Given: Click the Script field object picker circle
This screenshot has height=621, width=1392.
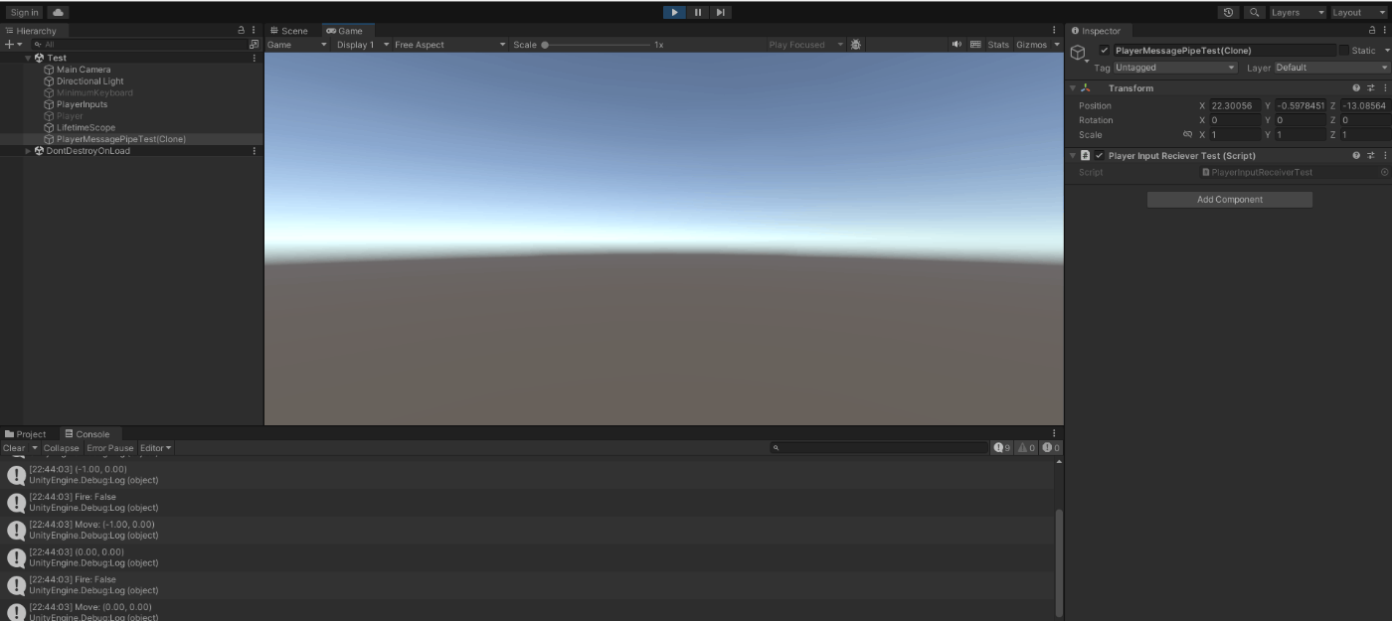Looking at the screenshot, I should 1384,172.
